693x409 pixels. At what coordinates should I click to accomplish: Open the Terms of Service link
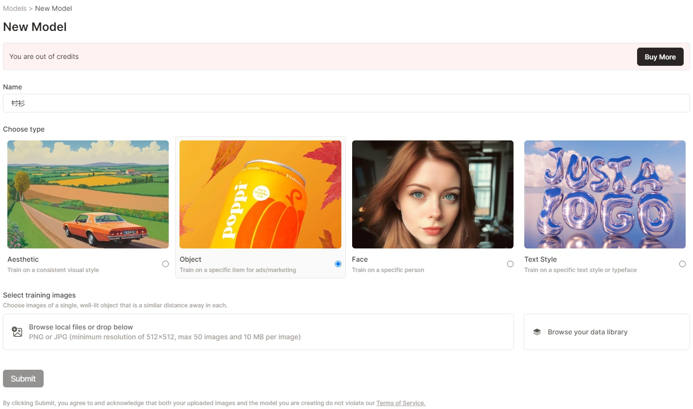401,403
